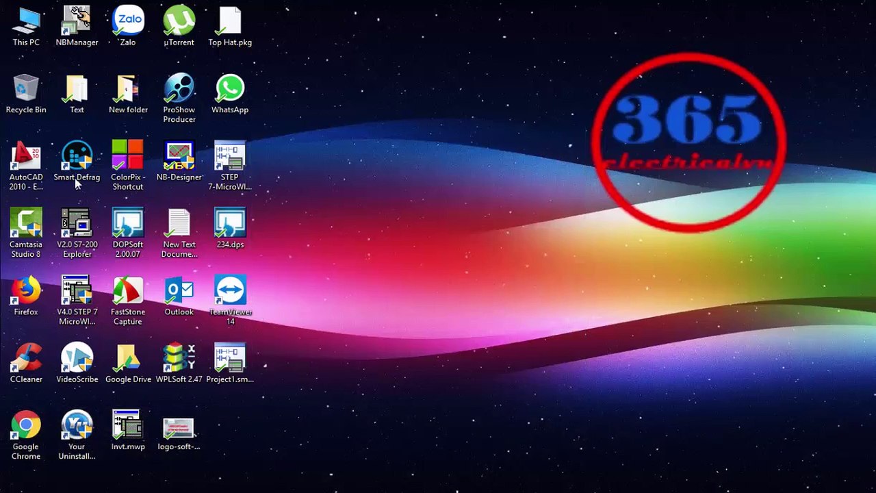Open CCleaner shortcut
This screenshot has width=876, height=493.
(x=26, y=363)
